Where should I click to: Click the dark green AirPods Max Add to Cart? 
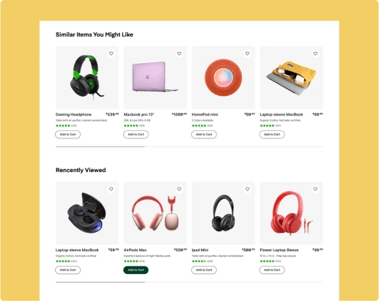click(x=136, y=270)
